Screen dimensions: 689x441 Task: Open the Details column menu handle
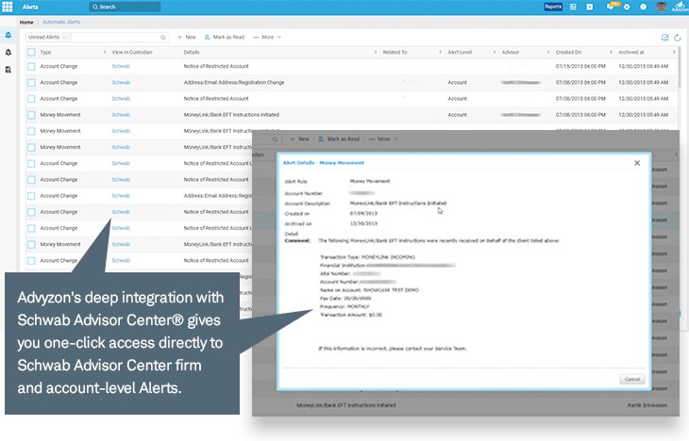(x=376, y=52)
